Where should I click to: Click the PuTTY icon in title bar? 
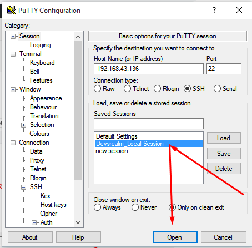tap(11, 10)
